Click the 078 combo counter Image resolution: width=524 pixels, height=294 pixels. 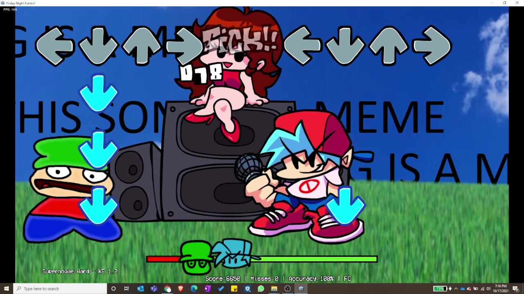point(201,73)
